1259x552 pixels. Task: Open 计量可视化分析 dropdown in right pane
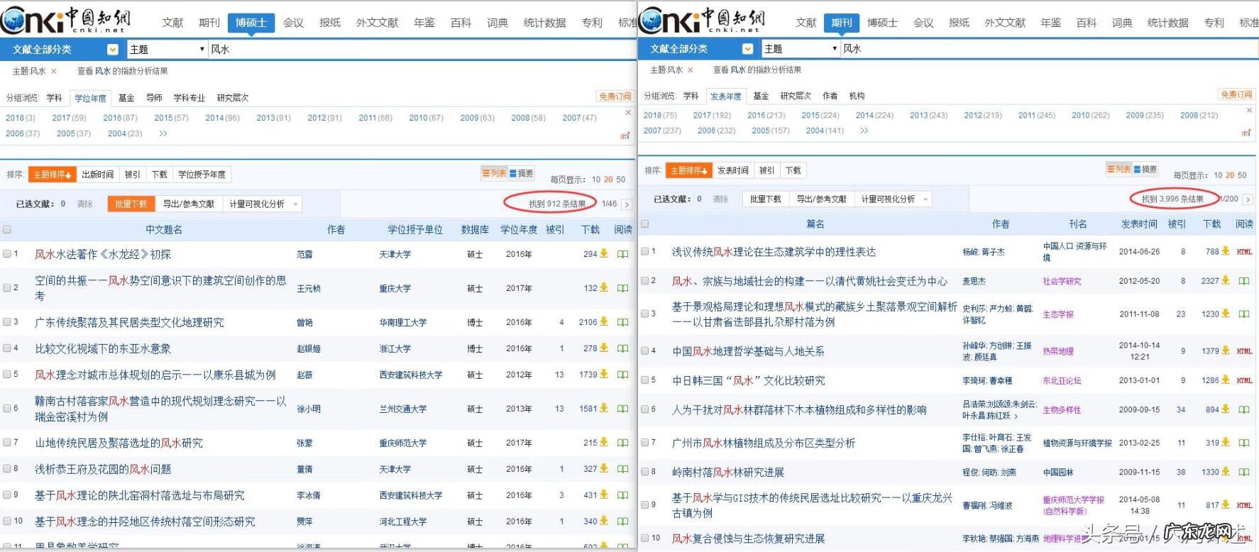[894, 199]
